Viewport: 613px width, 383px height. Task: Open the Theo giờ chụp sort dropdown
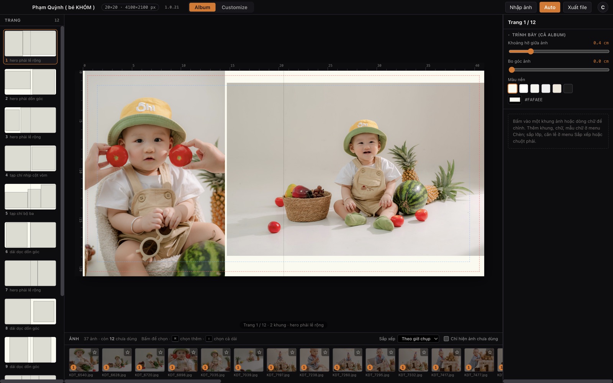[x=418, y=339]
